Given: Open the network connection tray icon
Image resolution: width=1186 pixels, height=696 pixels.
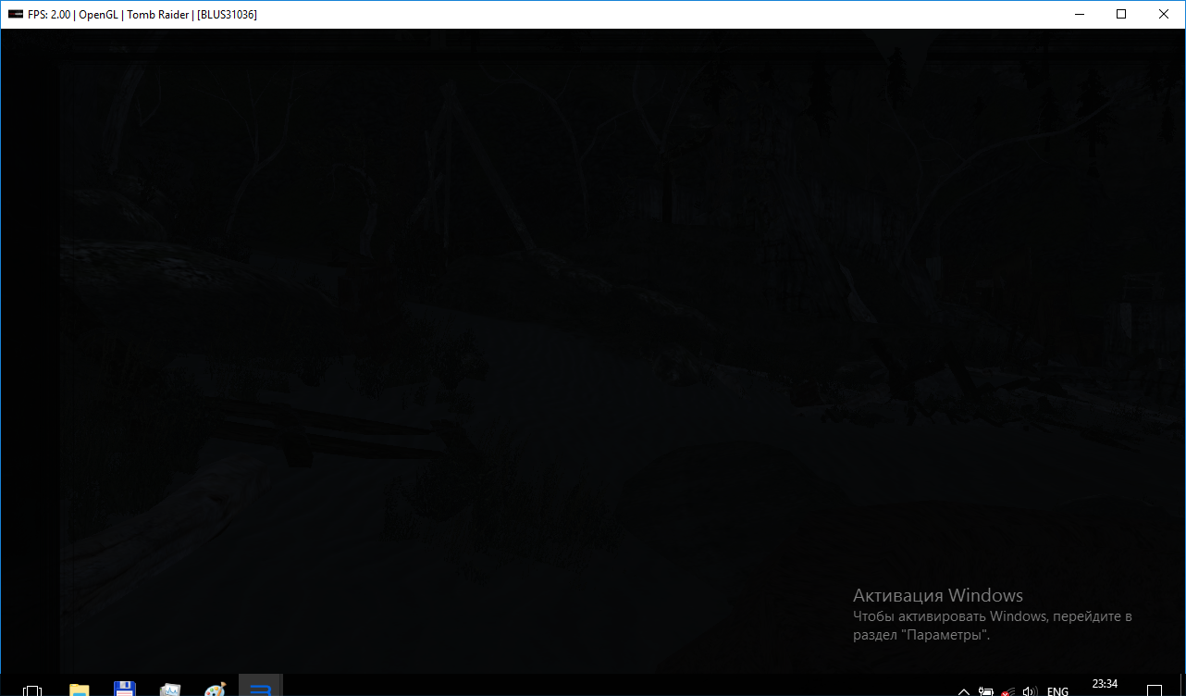Looking at the screenshot, I should coord(1007,690).
